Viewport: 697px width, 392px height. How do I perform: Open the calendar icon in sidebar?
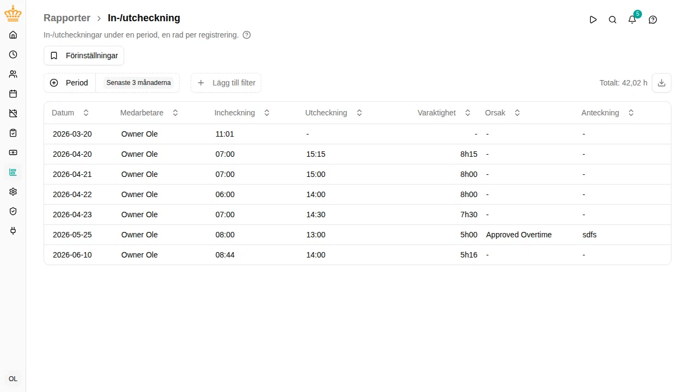[13, 94]
